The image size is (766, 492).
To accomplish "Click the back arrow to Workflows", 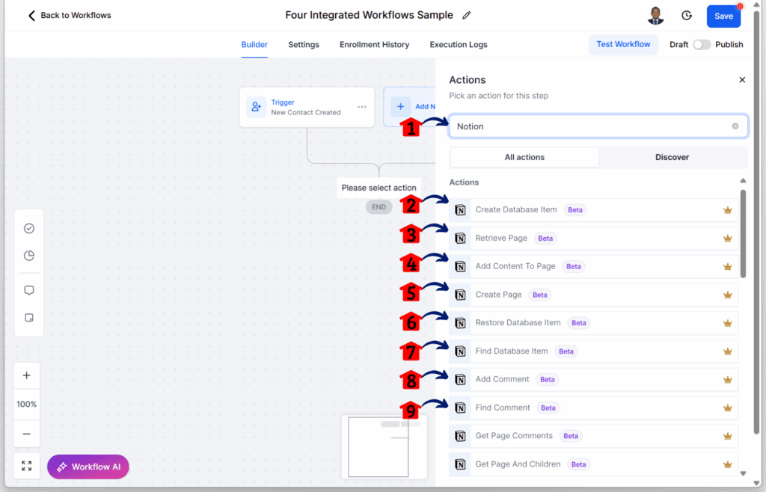I will (x=31, y=16).
